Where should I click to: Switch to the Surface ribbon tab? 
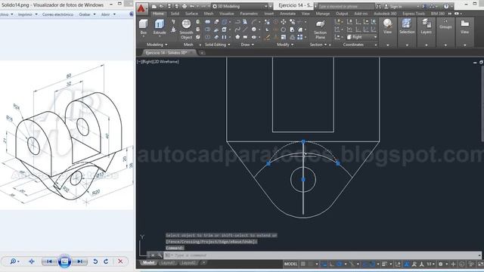click(x=191, y=14)
